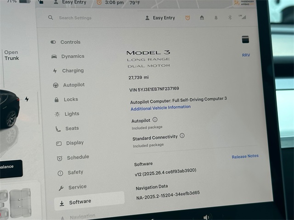Image resolution: width=294 pixels, height=220 pixels.
Task: Open the Schedule settings menu
Action: [x=73, y=157]
